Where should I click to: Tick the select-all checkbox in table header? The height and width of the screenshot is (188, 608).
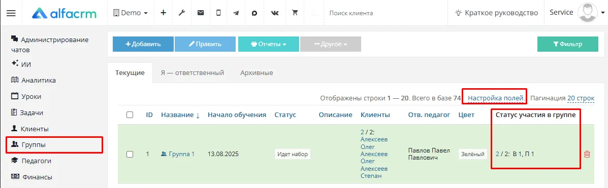130,115
